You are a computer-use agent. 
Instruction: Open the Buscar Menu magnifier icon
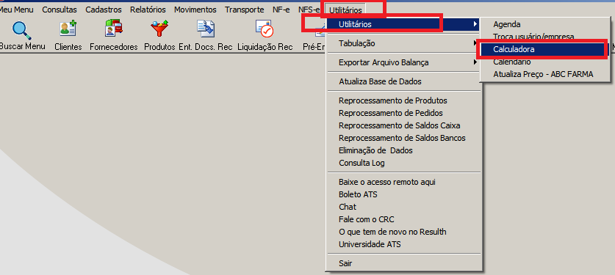pyautogui.click(x=21, y=30)
